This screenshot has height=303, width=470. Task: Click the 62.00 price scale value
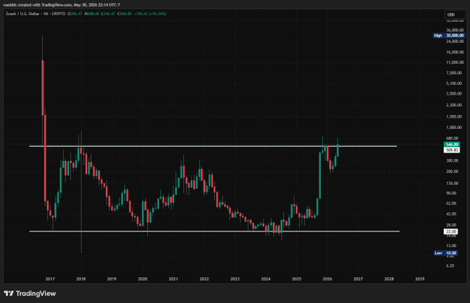click(x=451, y=204)
